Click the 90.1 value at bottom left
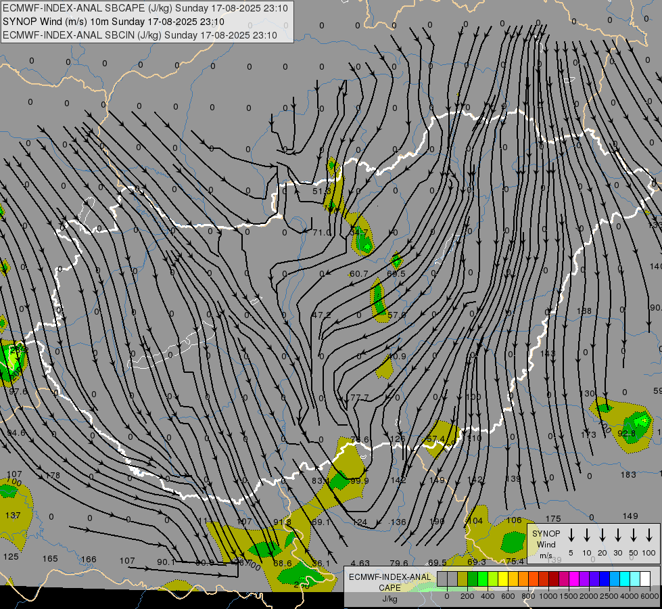 coord(166,562)
